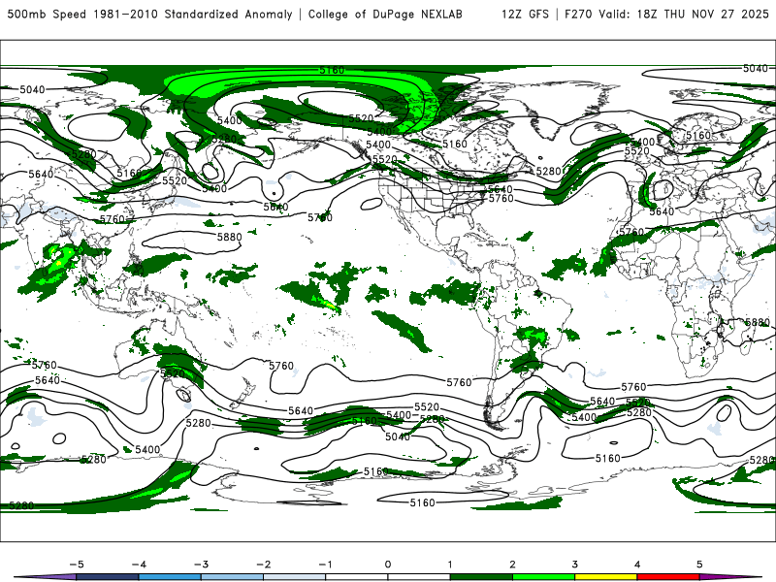This screenshot has width=776, height=582.
Task: Select the navy blue color bar segment
Action: tap(108, 577)
